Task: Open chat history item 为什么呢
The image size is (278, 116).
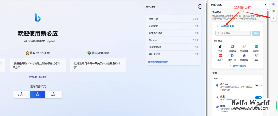Action: (x=173, y=19)
